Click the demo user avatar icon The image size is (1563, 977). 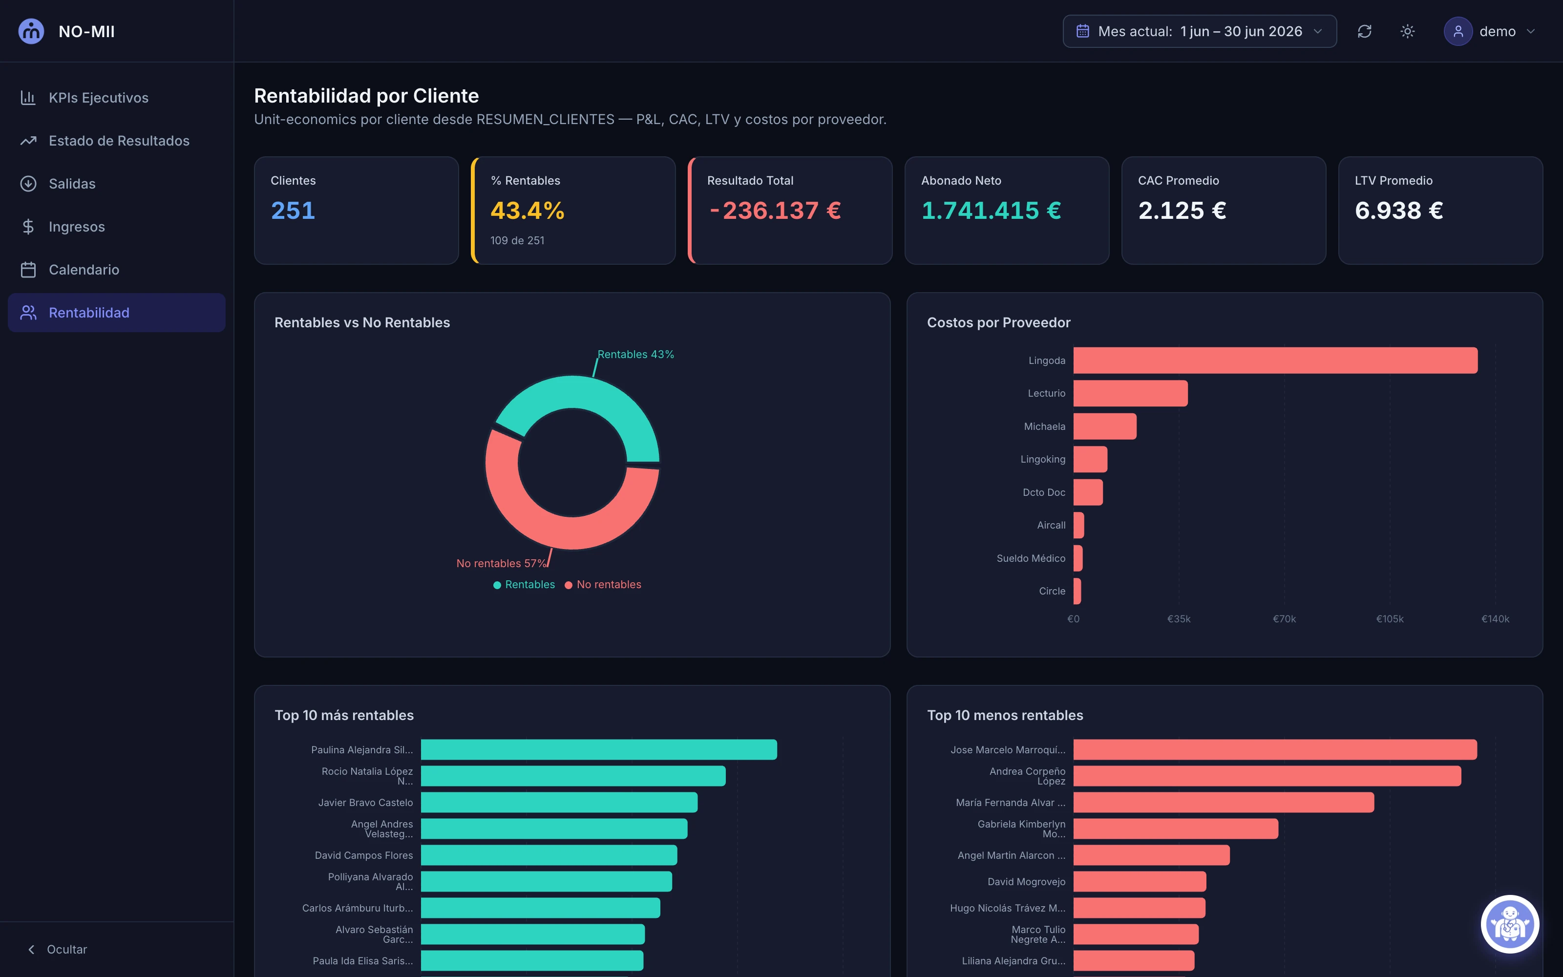click(x=1457, y=31)
